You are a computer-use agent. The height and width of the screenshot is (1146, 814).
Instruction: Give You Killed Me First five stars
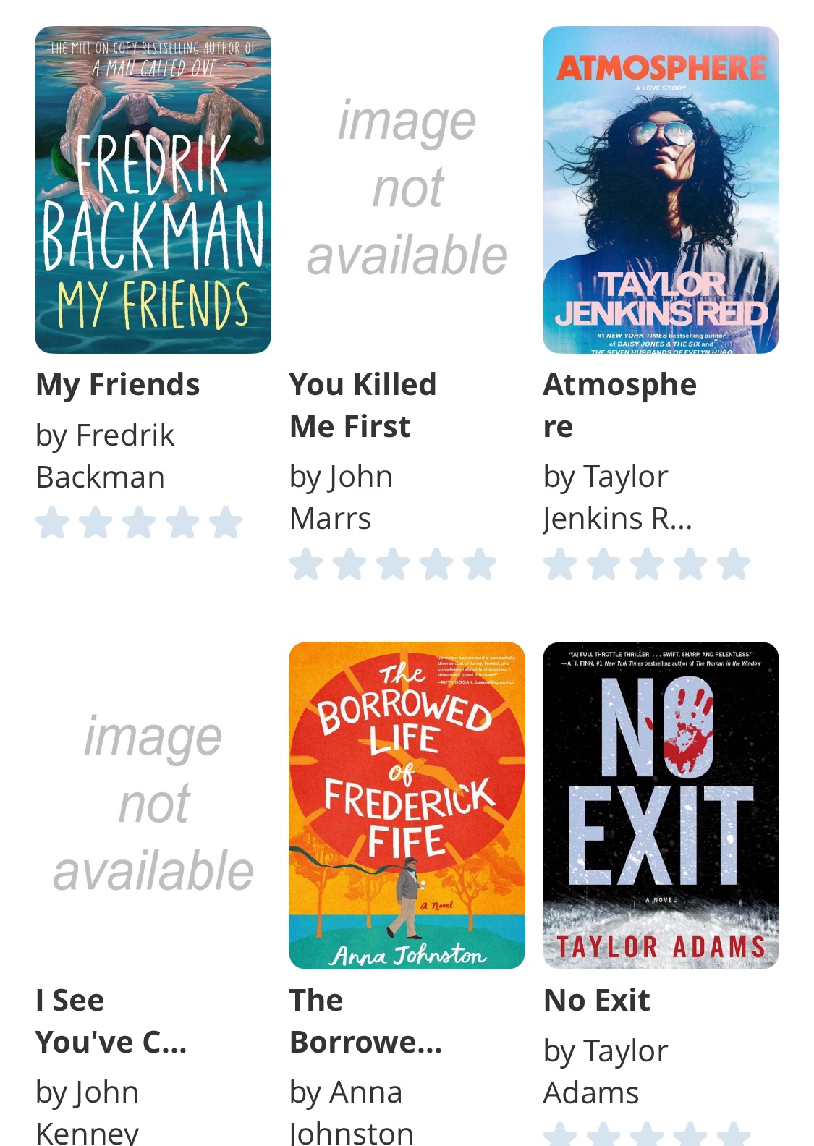pos(480,564)
